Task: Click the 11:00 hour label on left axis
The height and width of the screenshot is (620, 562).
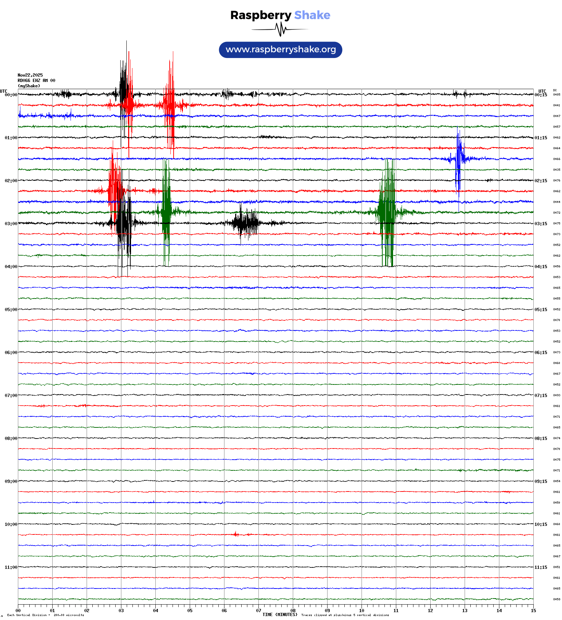Action: coord(11,567)
